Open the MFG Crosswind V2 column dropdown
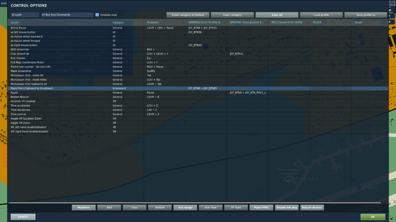Image resolution: width=396 pixels, height=222 pixels. (307, 23)
